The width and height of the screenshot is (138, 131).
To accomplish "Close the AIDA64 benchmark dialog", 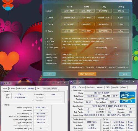I will click(125, 74).
